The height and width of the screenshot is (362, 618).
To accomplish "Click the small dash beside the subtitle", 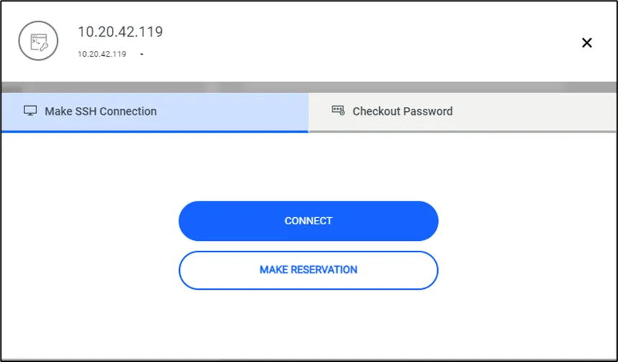I will (x=141, y=54).
